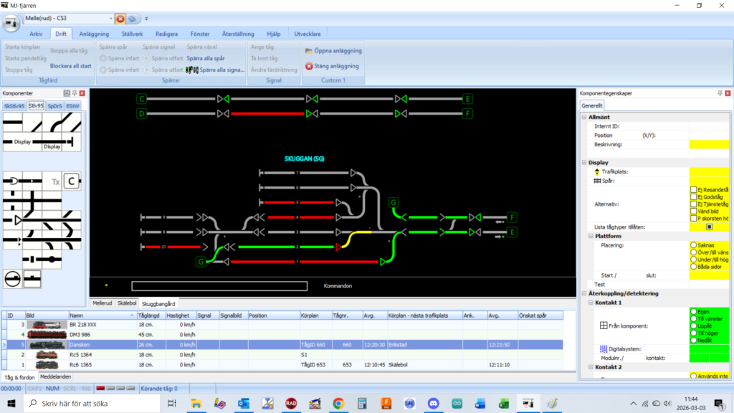Image resolution: width=734 pixels, height=413 pixels.
Task: Collapse the 'Allmänt' property section
Action: coord(584,117)
